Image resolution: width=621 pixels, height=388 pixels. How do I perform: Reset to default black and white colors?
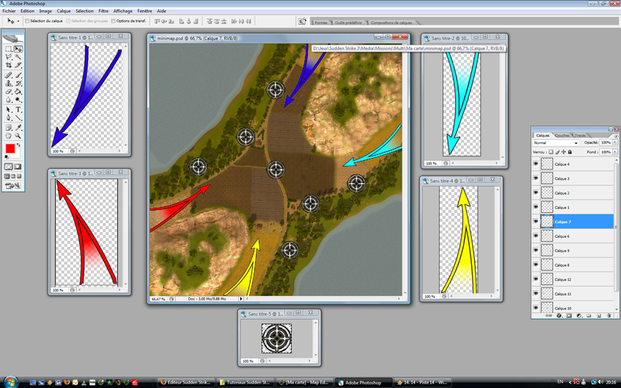(x=6, y=157)
